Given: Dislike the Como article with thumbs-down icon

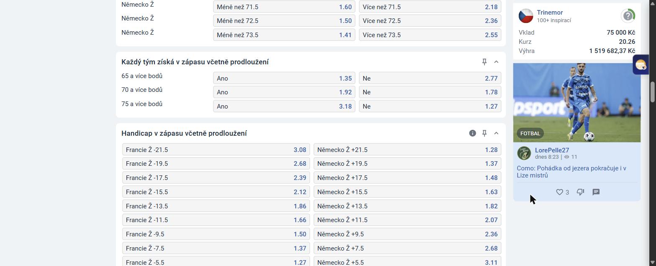Looking at the screenshot, I should click(580, 192).
